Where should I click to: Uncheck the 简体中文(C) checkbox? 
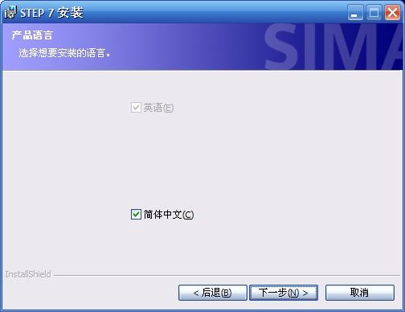click(x=136, y=215)
